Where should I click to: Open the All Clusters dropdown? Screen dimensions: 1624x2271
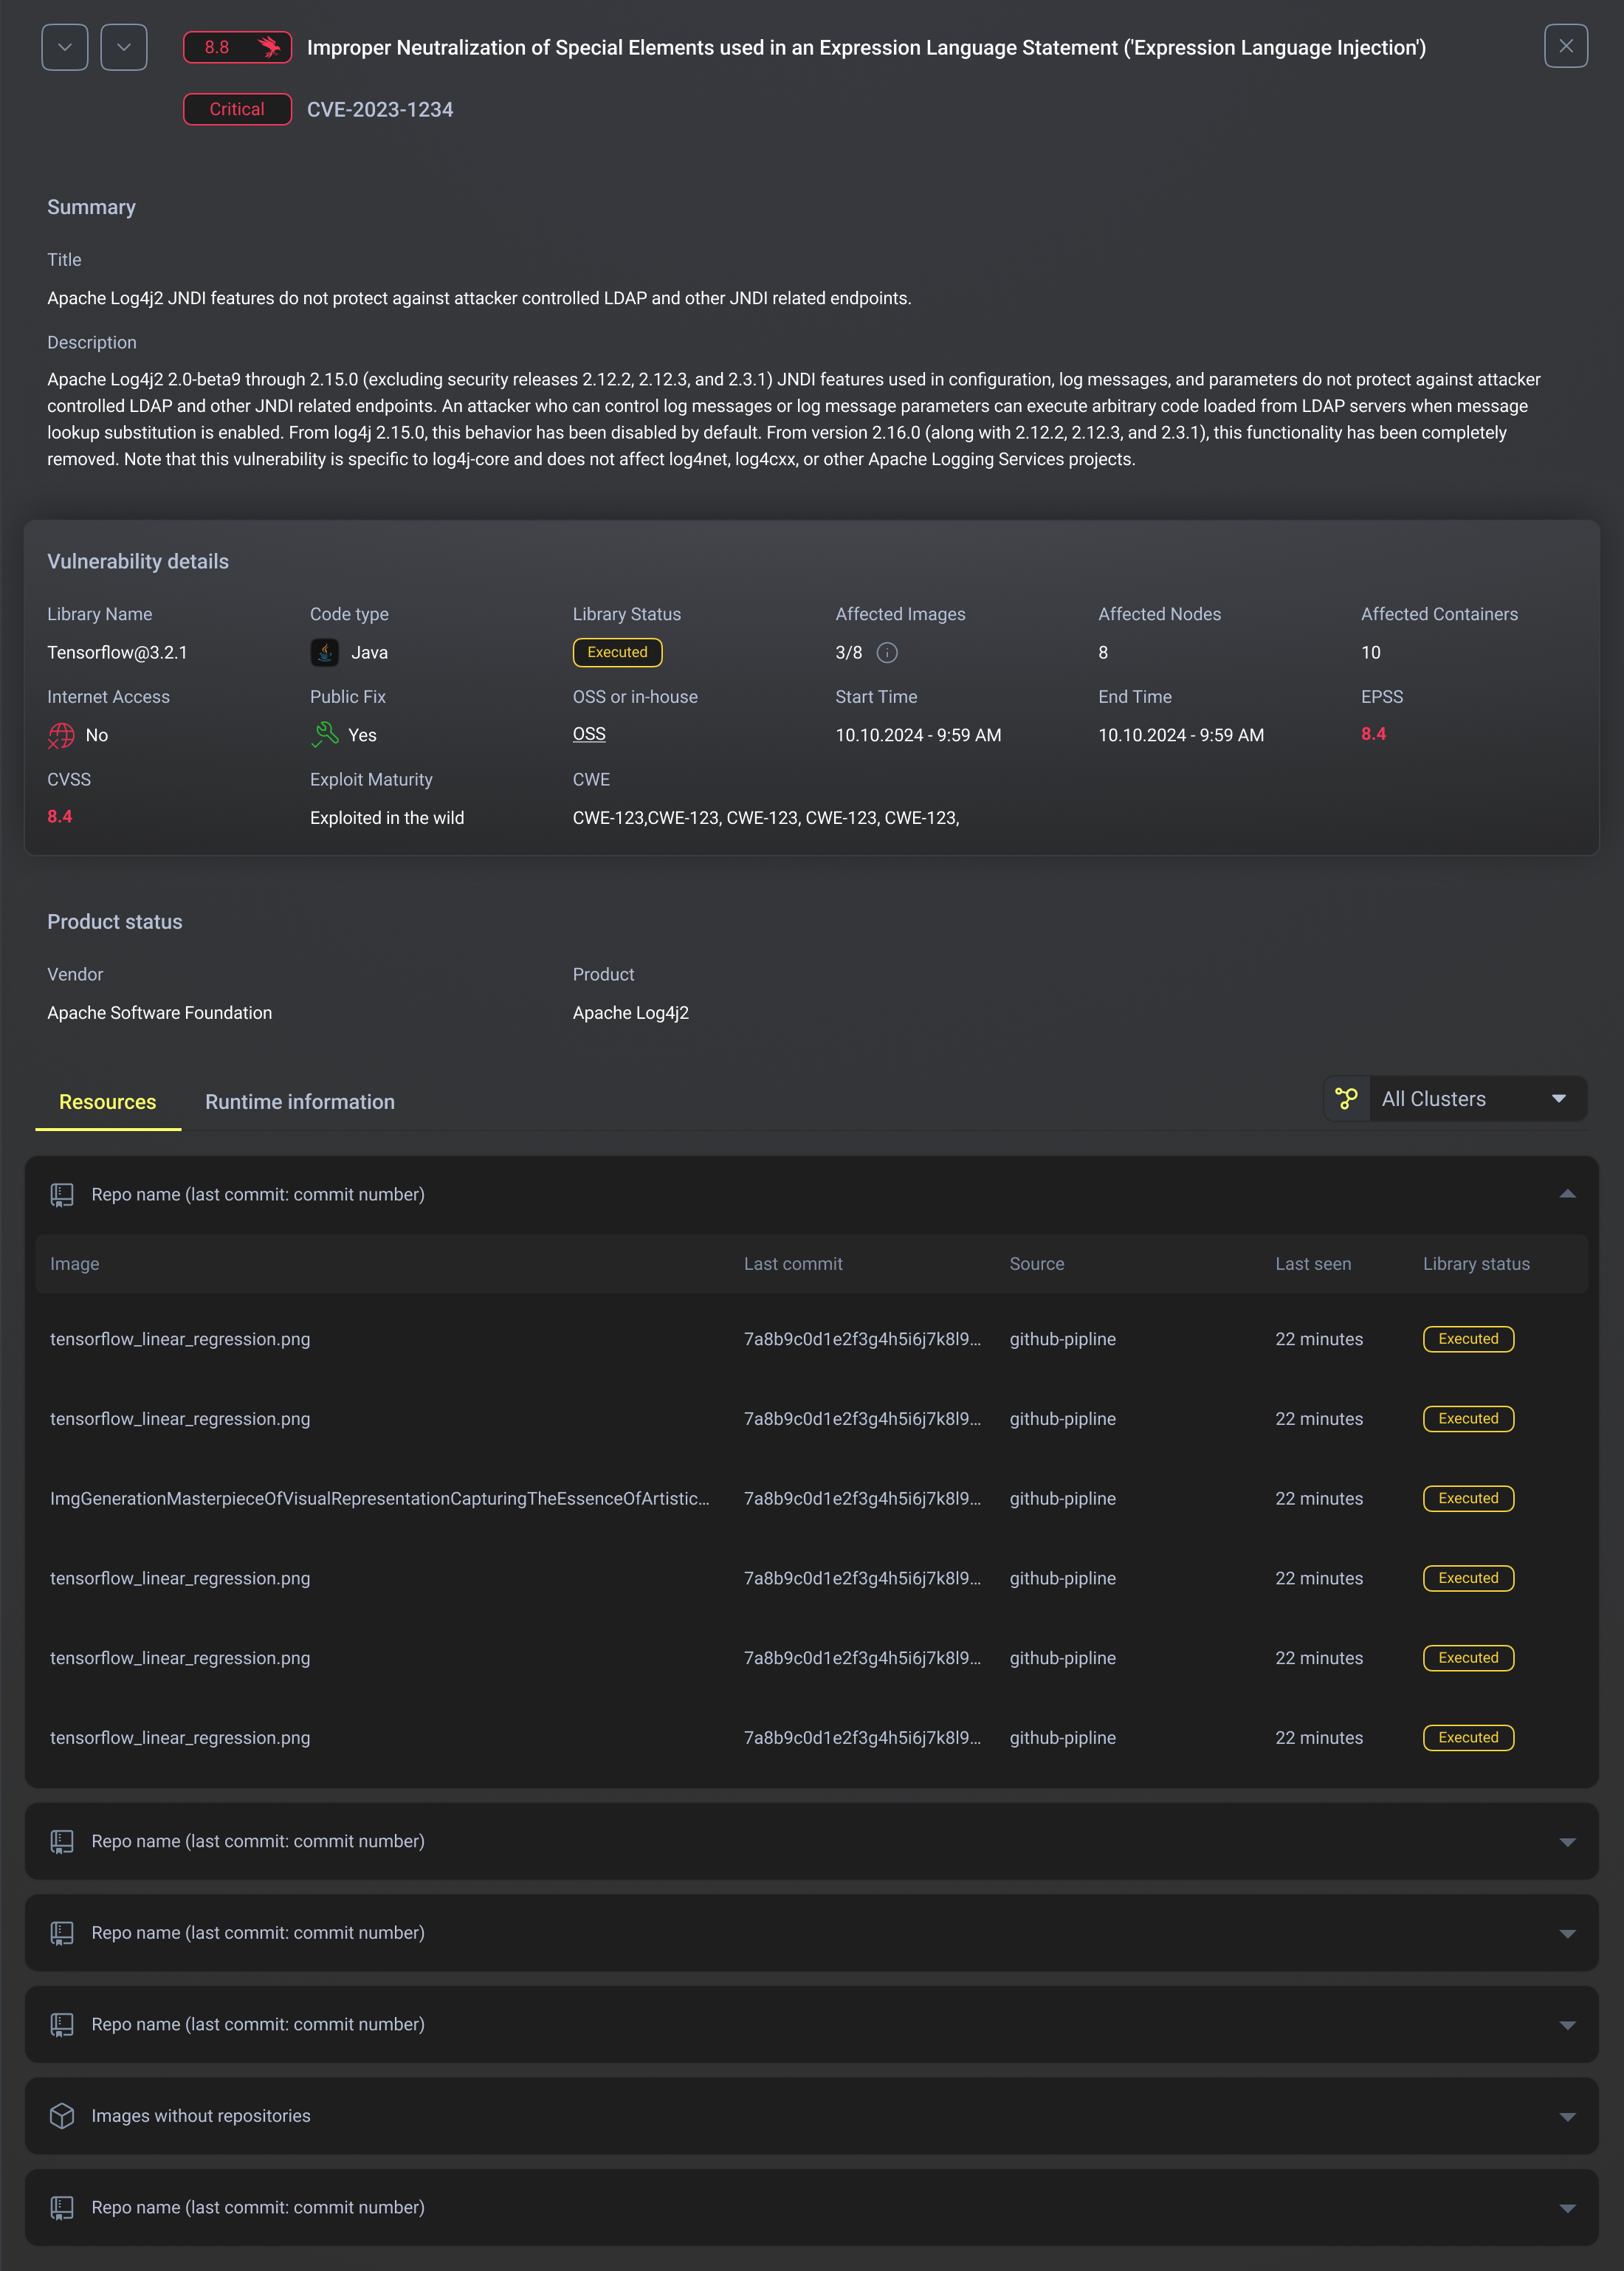pos(1474,1099)
